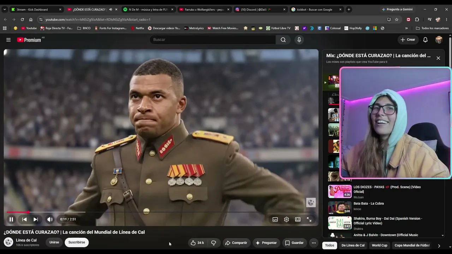Open the Chrome apps grid shortcut
452x254 pixels.
tap(5, 28)
